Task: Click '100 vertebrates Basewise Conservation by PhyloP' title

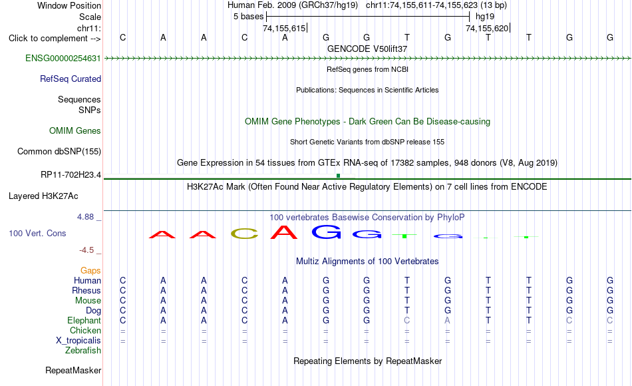Action: point(367,218)
